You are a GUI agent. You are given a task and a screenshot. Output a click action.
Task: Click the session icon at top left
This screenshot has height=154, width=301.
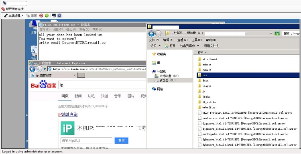pos(4,3)
